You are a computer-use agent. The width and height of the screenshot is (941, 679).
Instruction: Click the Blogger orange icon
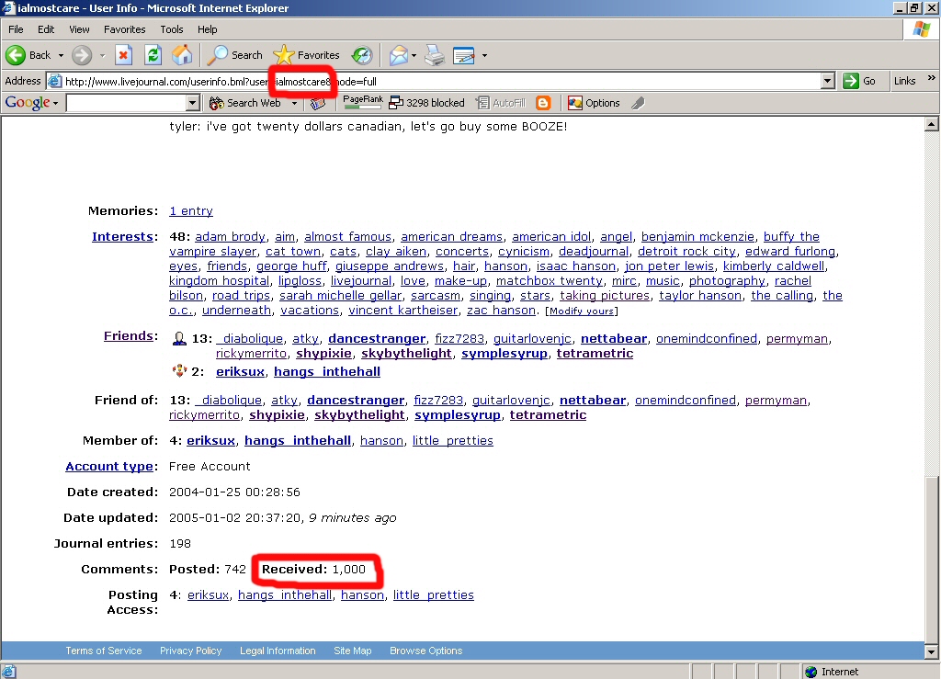tap(543, 103)
